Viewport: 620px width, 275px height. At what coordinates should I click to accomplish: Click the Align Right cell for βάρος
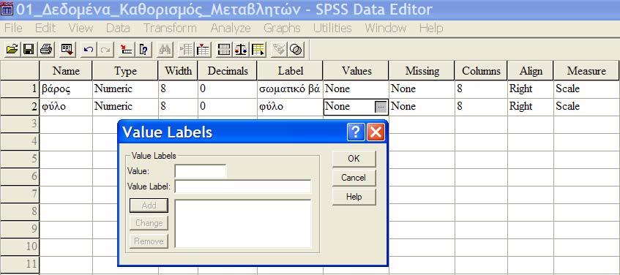pyautogui.click(x=531, y=89)
